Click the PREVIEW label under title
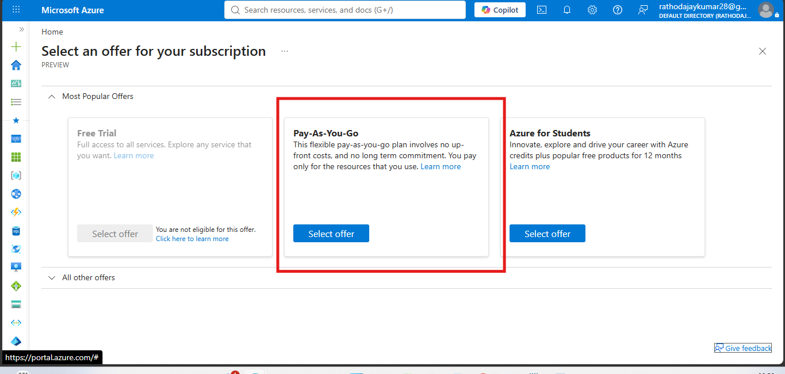 click(x=55, y=65)
